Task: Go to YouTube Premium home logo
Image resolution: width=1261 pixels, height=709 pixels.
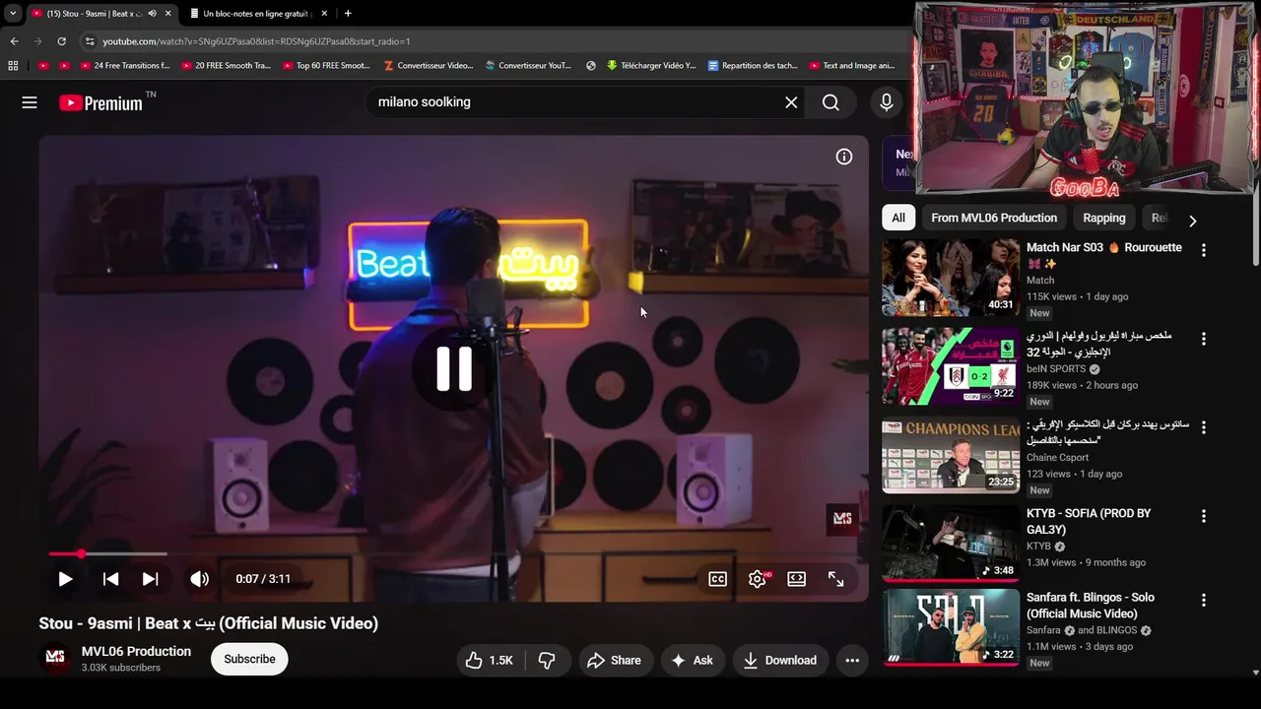Action: pyautogui.click(x=101, y=102)
